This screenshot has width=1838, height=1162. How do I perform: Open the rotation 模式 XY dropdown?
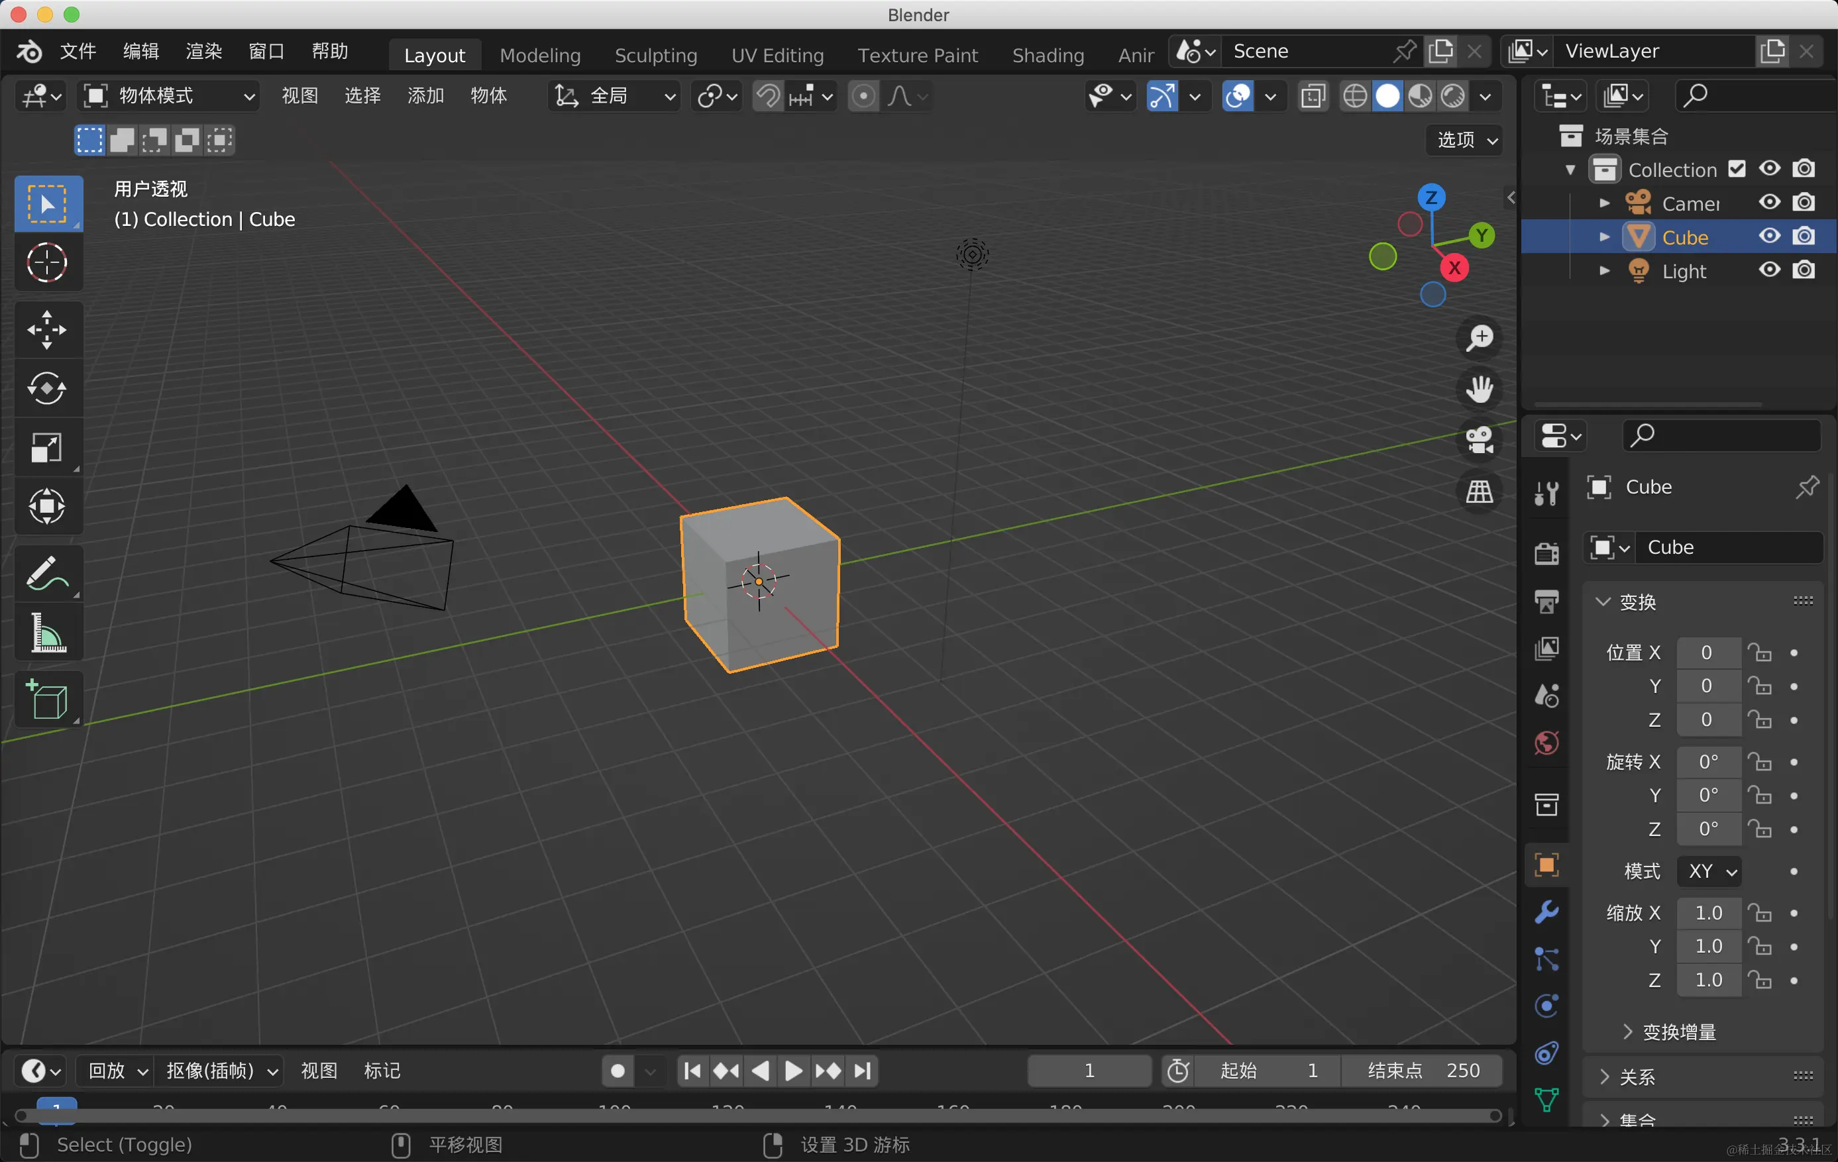pos(1711,871)
